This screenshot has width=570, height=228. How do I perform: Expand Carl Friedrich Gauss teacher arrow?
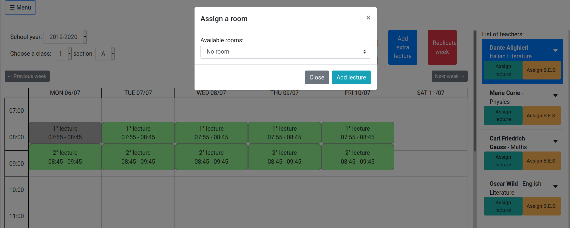(555, 141)
